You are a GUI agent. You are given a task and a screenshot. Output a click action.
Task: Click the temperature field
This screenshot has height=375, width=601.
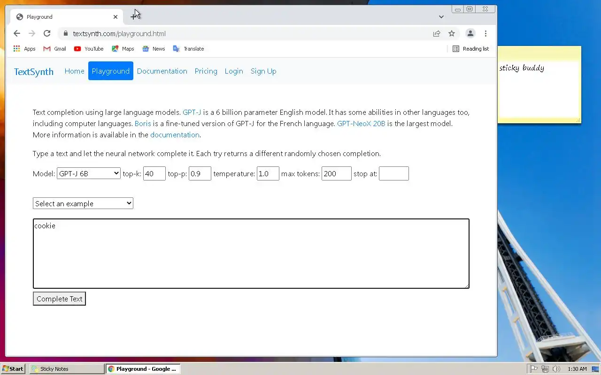point(268,173)
